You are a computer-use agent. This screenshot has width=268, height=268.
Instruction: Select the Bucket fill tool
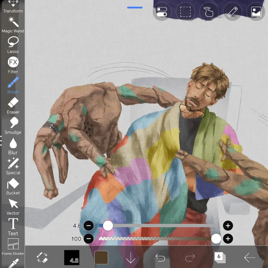pyautogui.click(x=13, y=186)
